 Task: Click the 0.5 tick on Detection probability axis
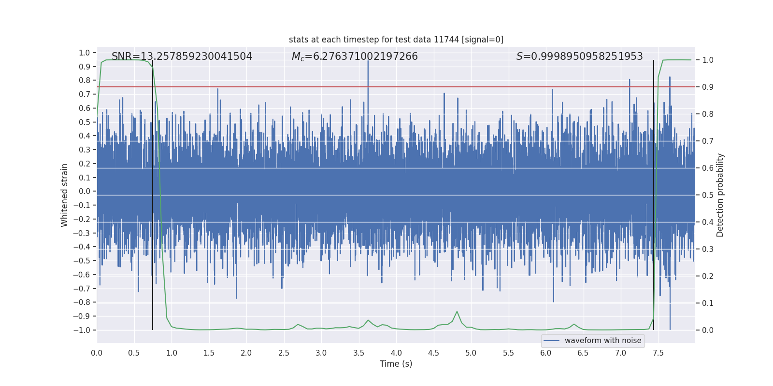pos(708,195)
